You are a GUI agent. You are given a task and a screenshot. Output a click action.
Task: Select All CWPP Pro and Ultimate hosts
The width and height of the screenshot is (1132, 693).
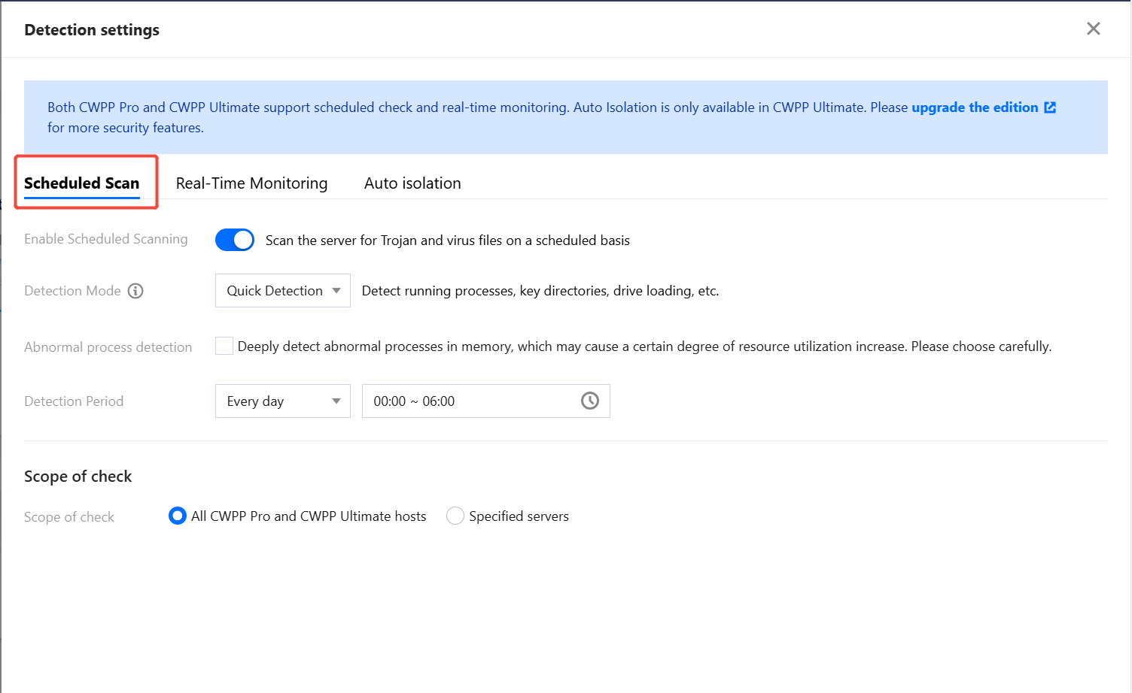click(x=178, y=516)
